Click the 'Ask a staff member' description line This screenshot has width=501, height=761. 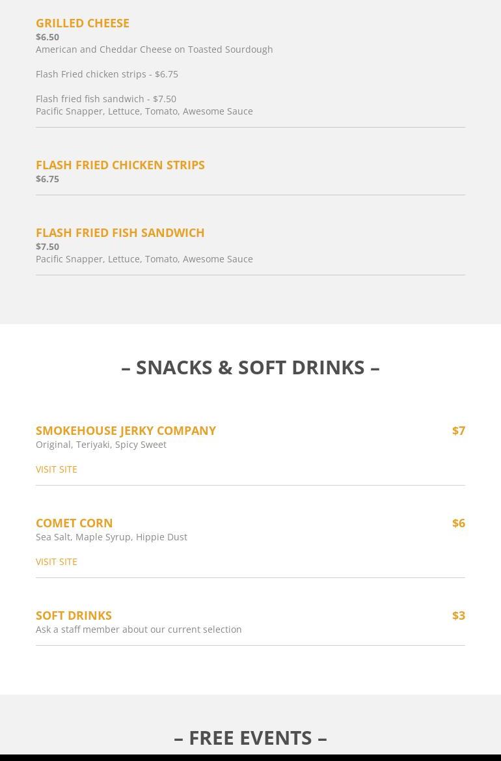139,630
